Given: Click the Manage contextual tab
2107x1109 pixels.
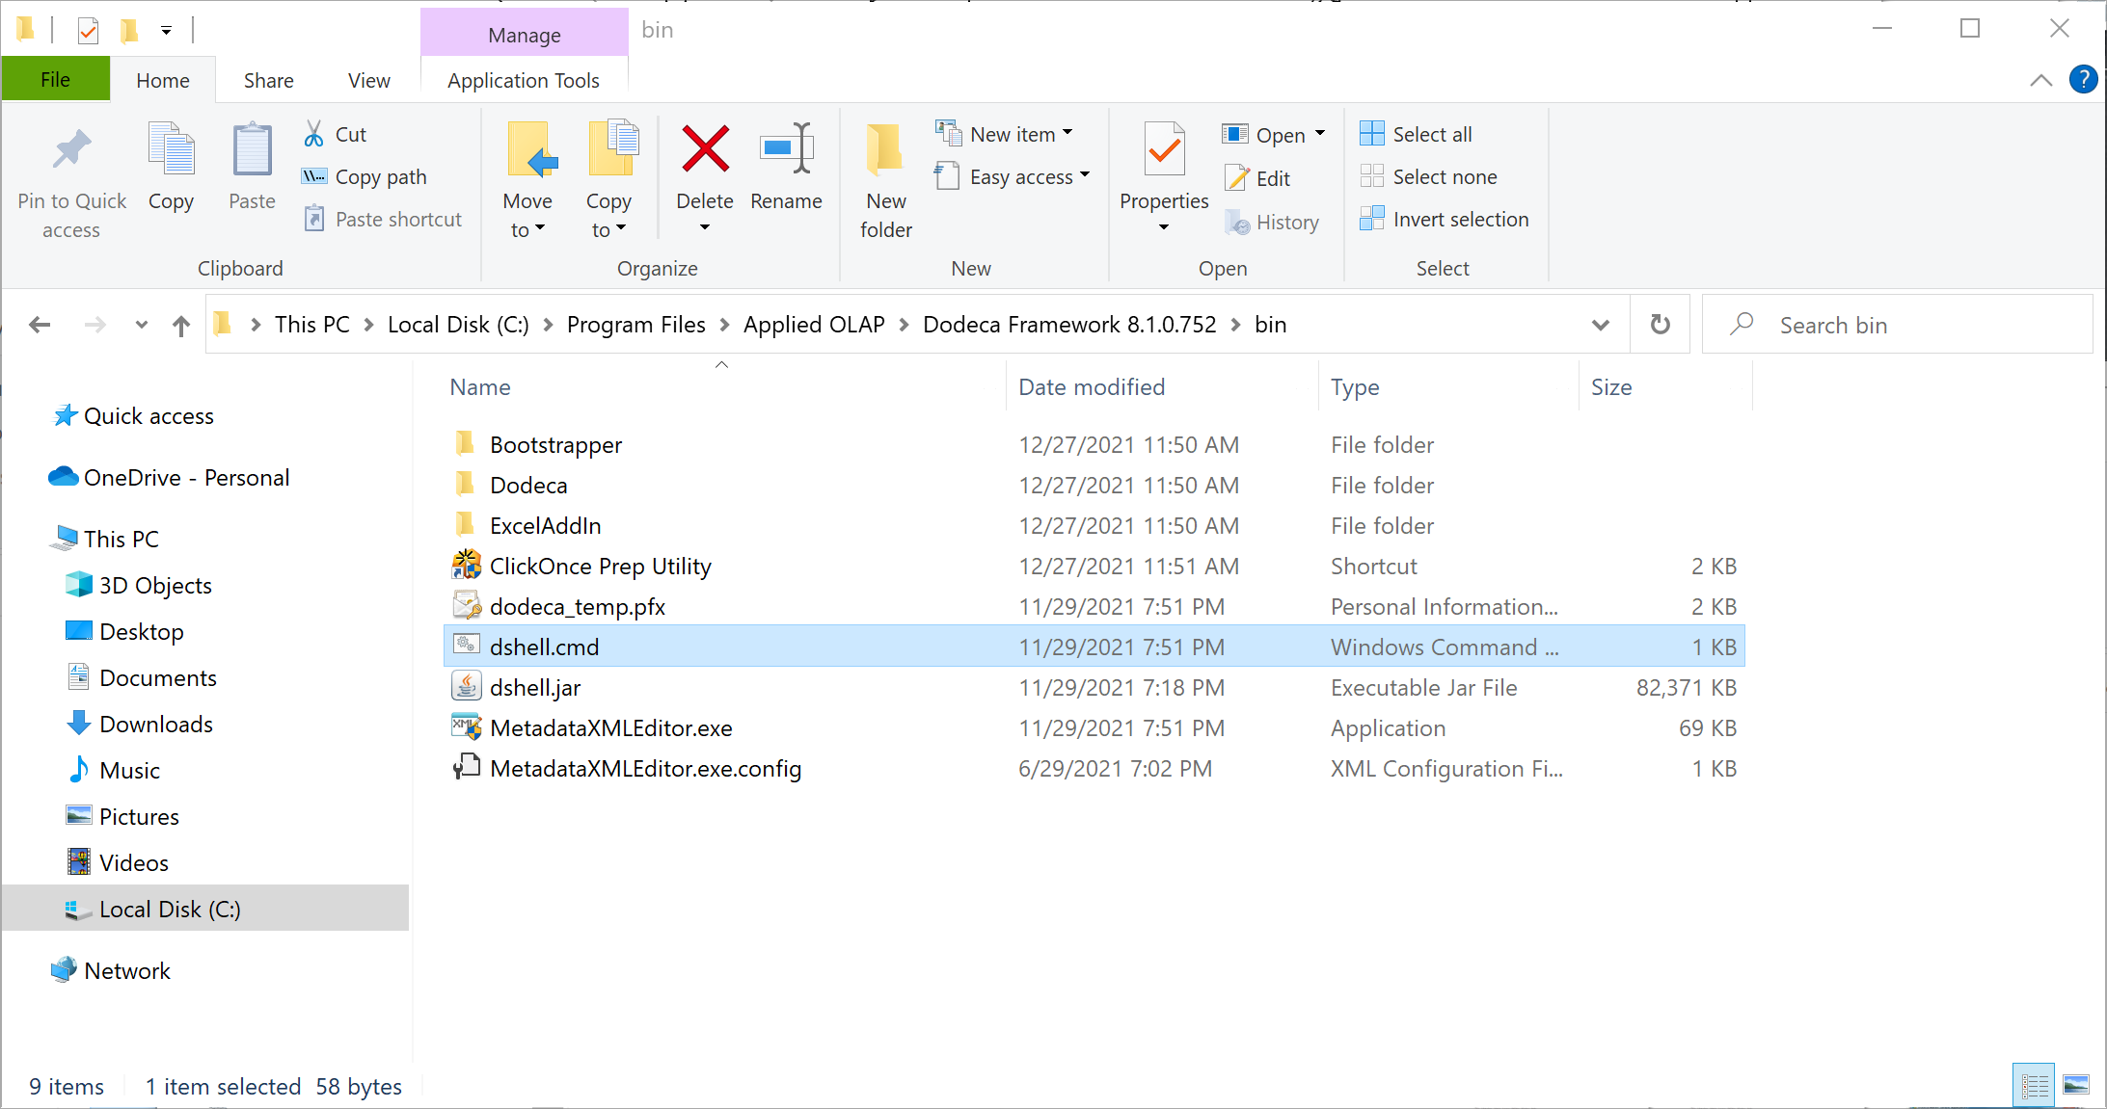Looking at the screenshot, I should 524,35.
